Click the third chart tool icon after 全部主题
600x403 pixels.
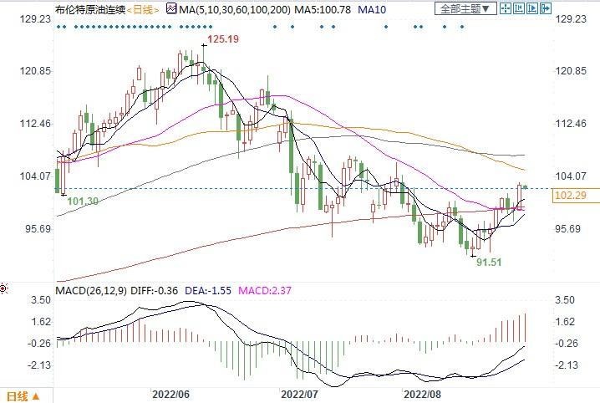(x=532, y=8)
